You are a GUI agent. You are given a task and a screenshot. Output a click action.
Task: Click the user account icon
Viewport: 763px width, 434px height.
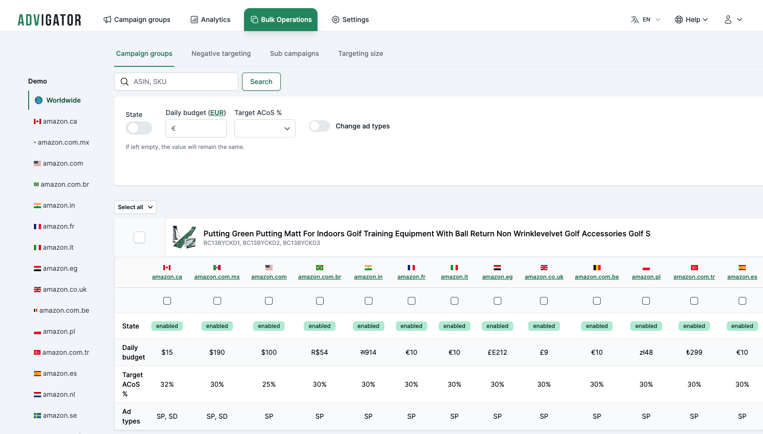click(x=728, y=20)
